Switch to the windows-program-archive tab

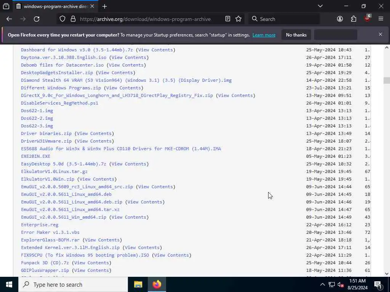point(55,6)
